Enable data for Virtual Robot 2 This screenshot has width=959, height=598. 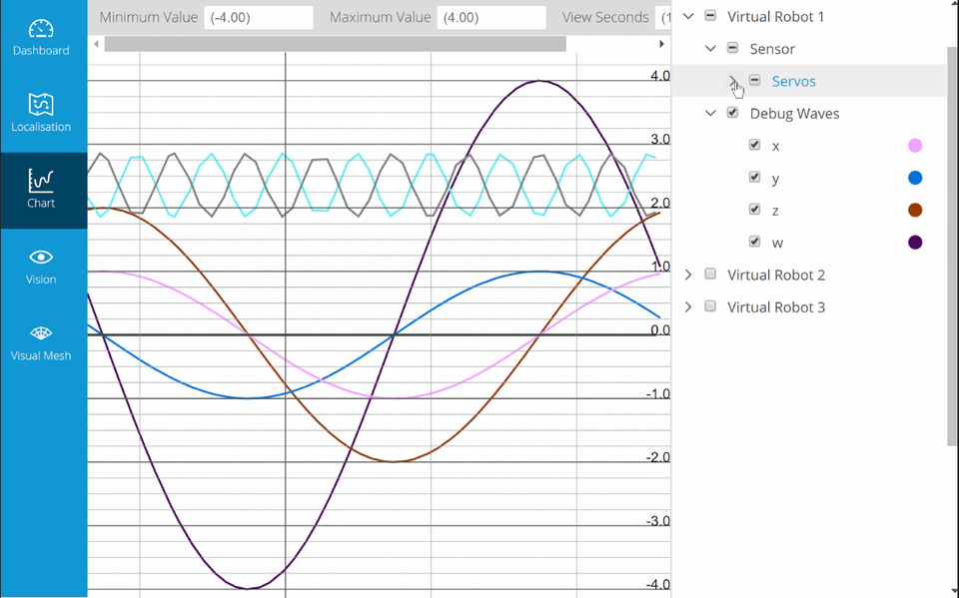709,274
